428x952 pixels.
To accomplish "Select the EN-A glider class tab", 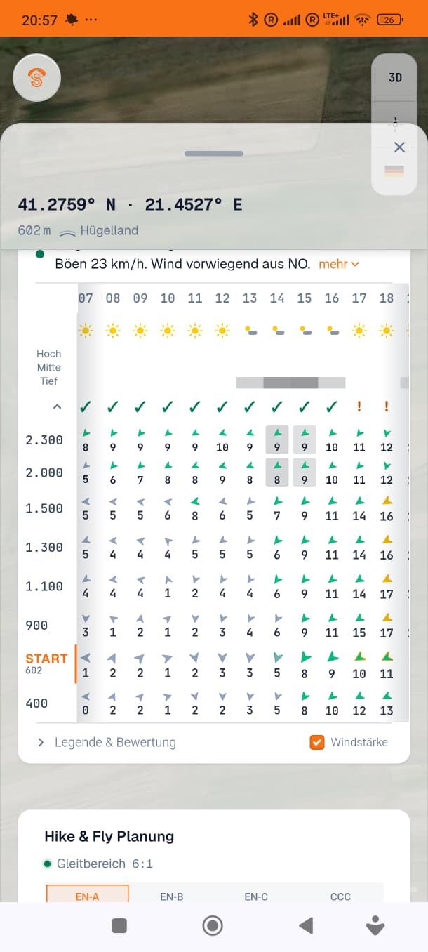I will [x=87, y=896].
